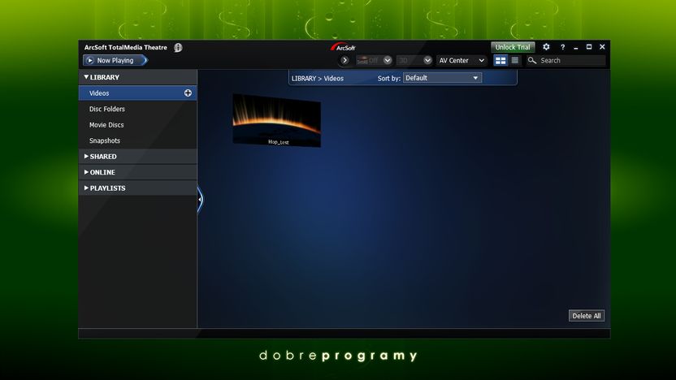Minimize the TotalMedia Theatre window
The height and width of the screenshot is (380, 676).
575,47
